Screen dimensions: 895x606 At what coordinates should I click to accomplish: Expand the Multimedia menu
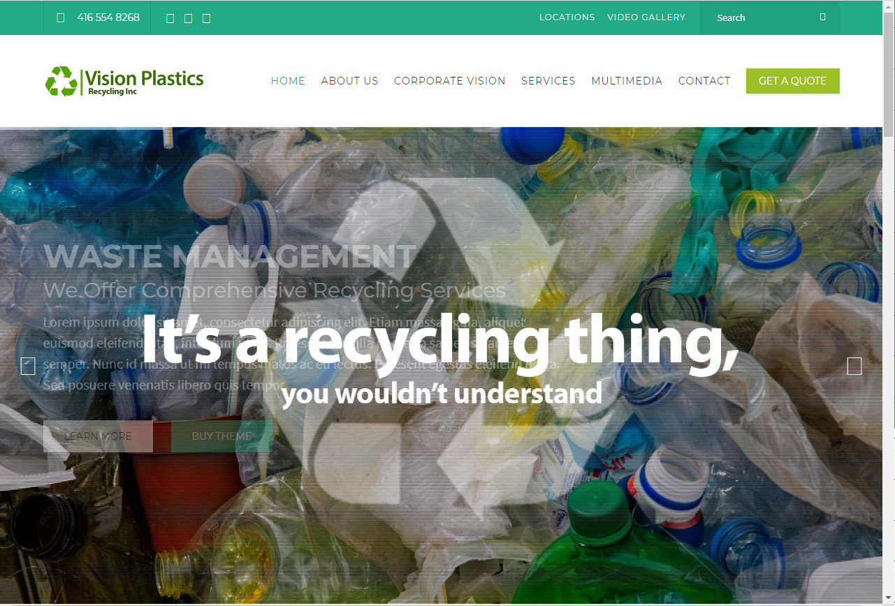[627, 81]
